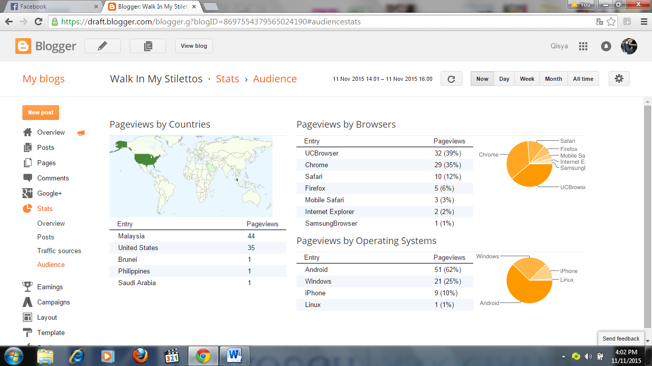Bookmark this page with star icon
Viewport: 652px width, 366px height.
[611, 22]
